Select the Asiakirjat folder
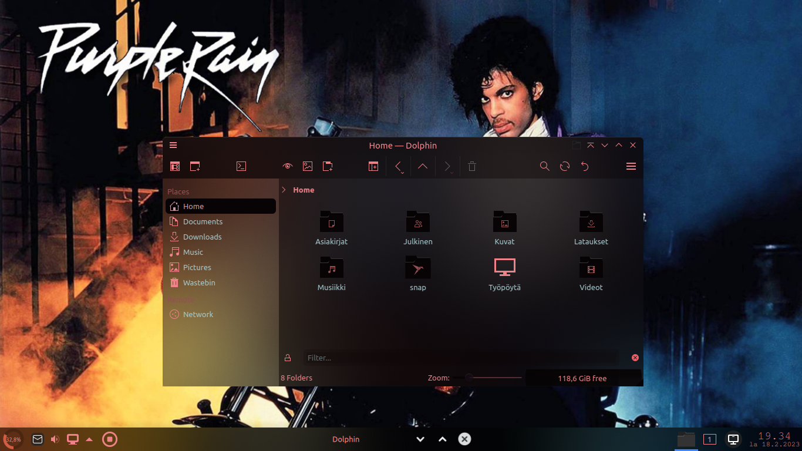 332,228
